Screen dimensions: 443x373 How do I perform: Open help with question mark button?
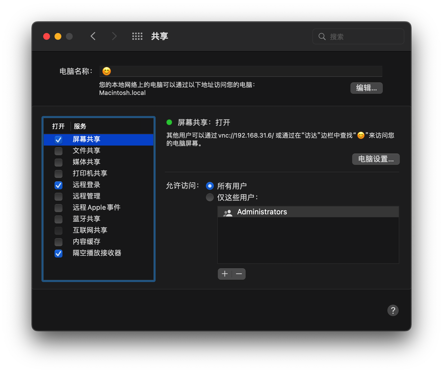pos(393,310)
